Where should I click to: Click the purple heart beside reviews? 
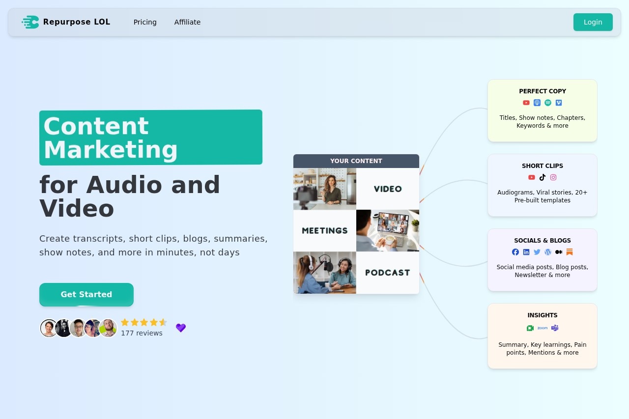pyautogui.click(x=181, y=328)
